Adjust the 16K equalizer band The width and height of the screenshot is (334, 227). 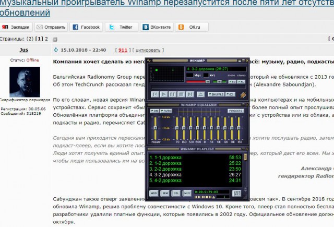[x=239, y=128]
